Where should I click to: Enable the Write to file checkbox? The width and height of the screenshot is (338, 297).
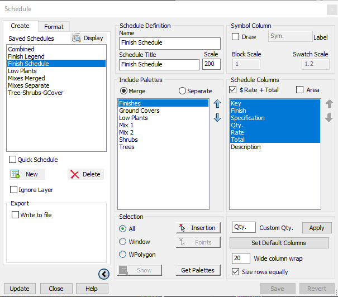click(16, 215)
